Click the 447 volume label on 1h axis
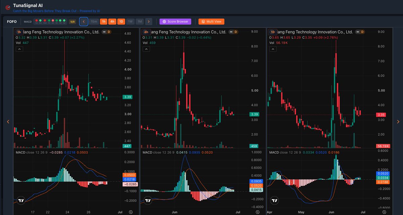Screen dimensions: 403x215 [x=127, y=146]
